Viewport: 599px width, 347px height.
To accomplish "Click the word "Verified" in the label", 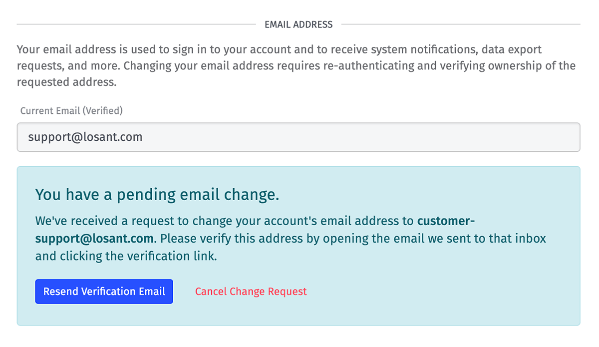I will tap(103, 111).
